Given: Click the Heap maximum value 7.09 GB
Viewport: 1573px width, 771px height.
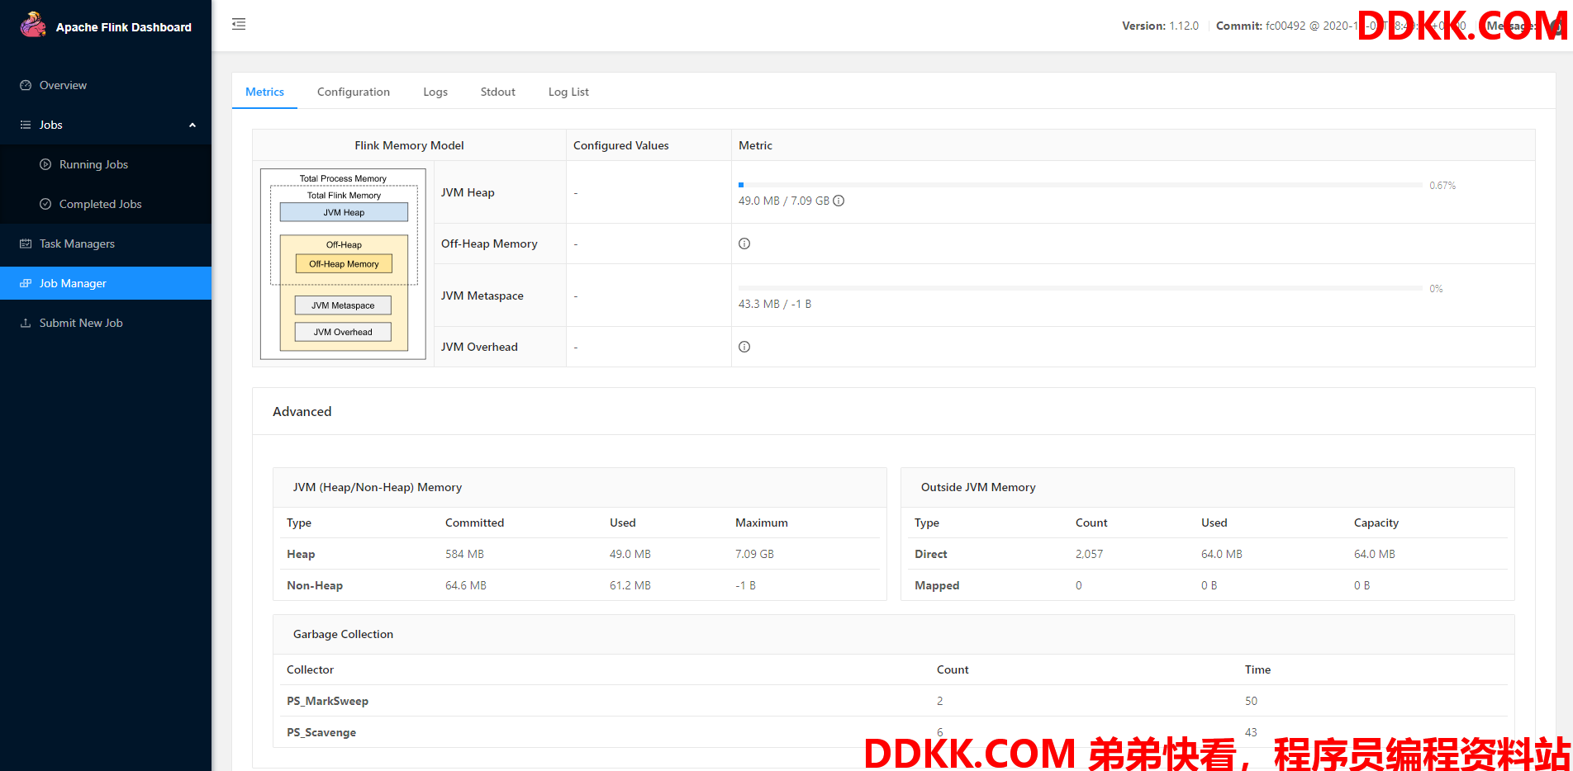Looking at the screenshot, I should pos(754,554).
